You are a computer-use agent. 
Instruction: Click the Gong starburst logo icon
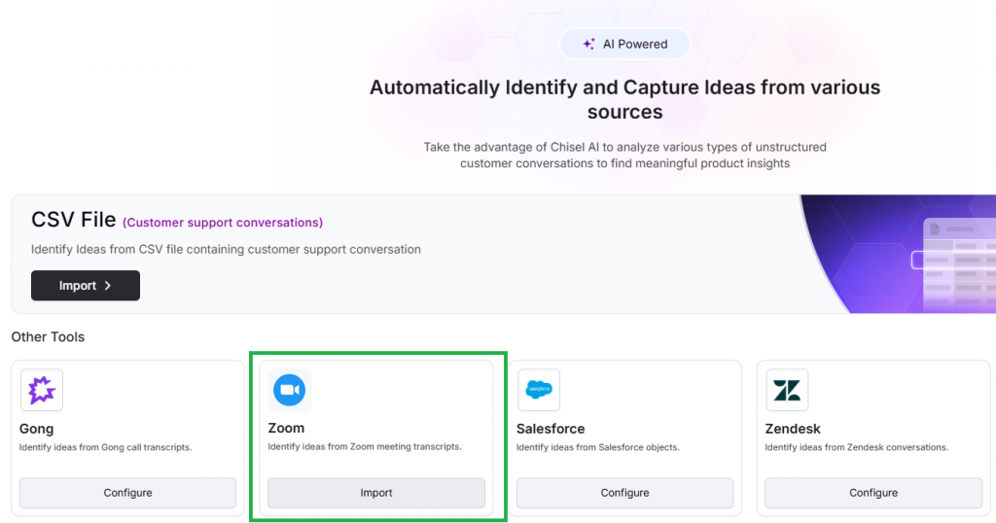tap(41, 390)
